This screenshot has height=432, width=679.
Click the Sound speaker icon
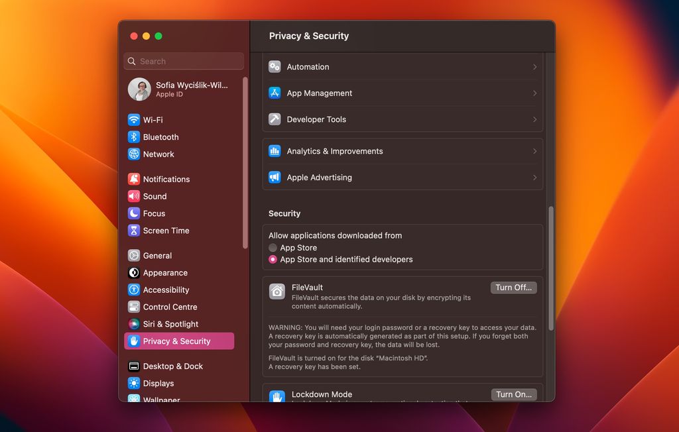point(134,196)
